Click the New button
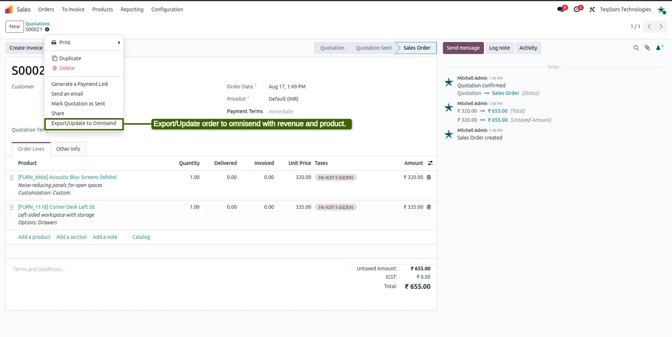 (x=15, y=26)
